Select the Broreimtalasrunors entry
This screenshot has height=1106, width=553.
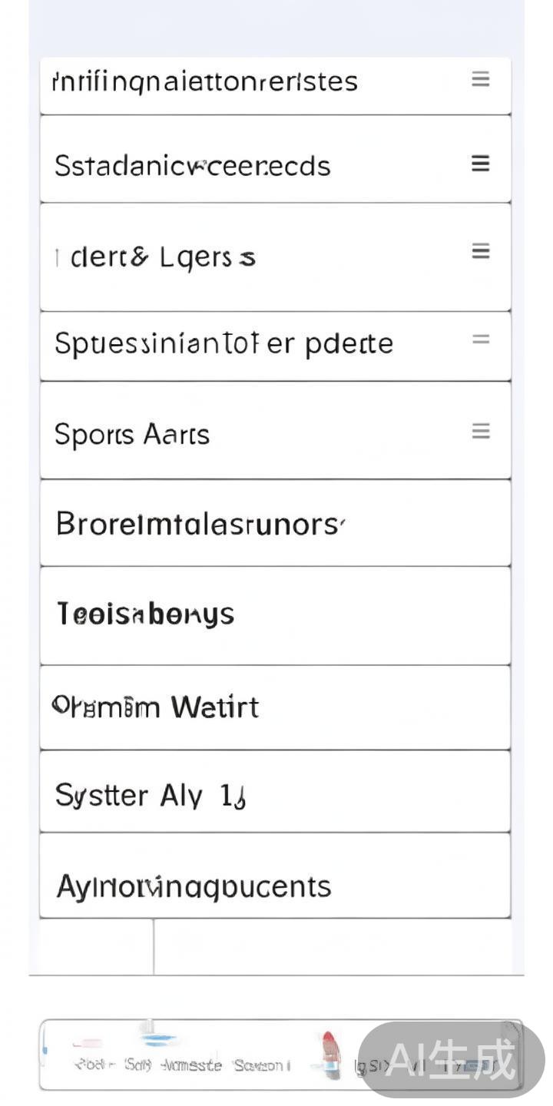pyautogui.click(x=197, y=525)
